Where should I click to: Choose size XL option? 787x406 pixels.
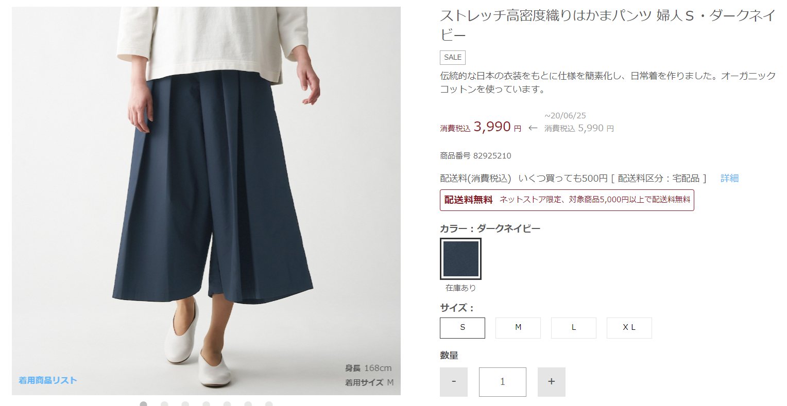pyautogui.click(x=629, y=328)
